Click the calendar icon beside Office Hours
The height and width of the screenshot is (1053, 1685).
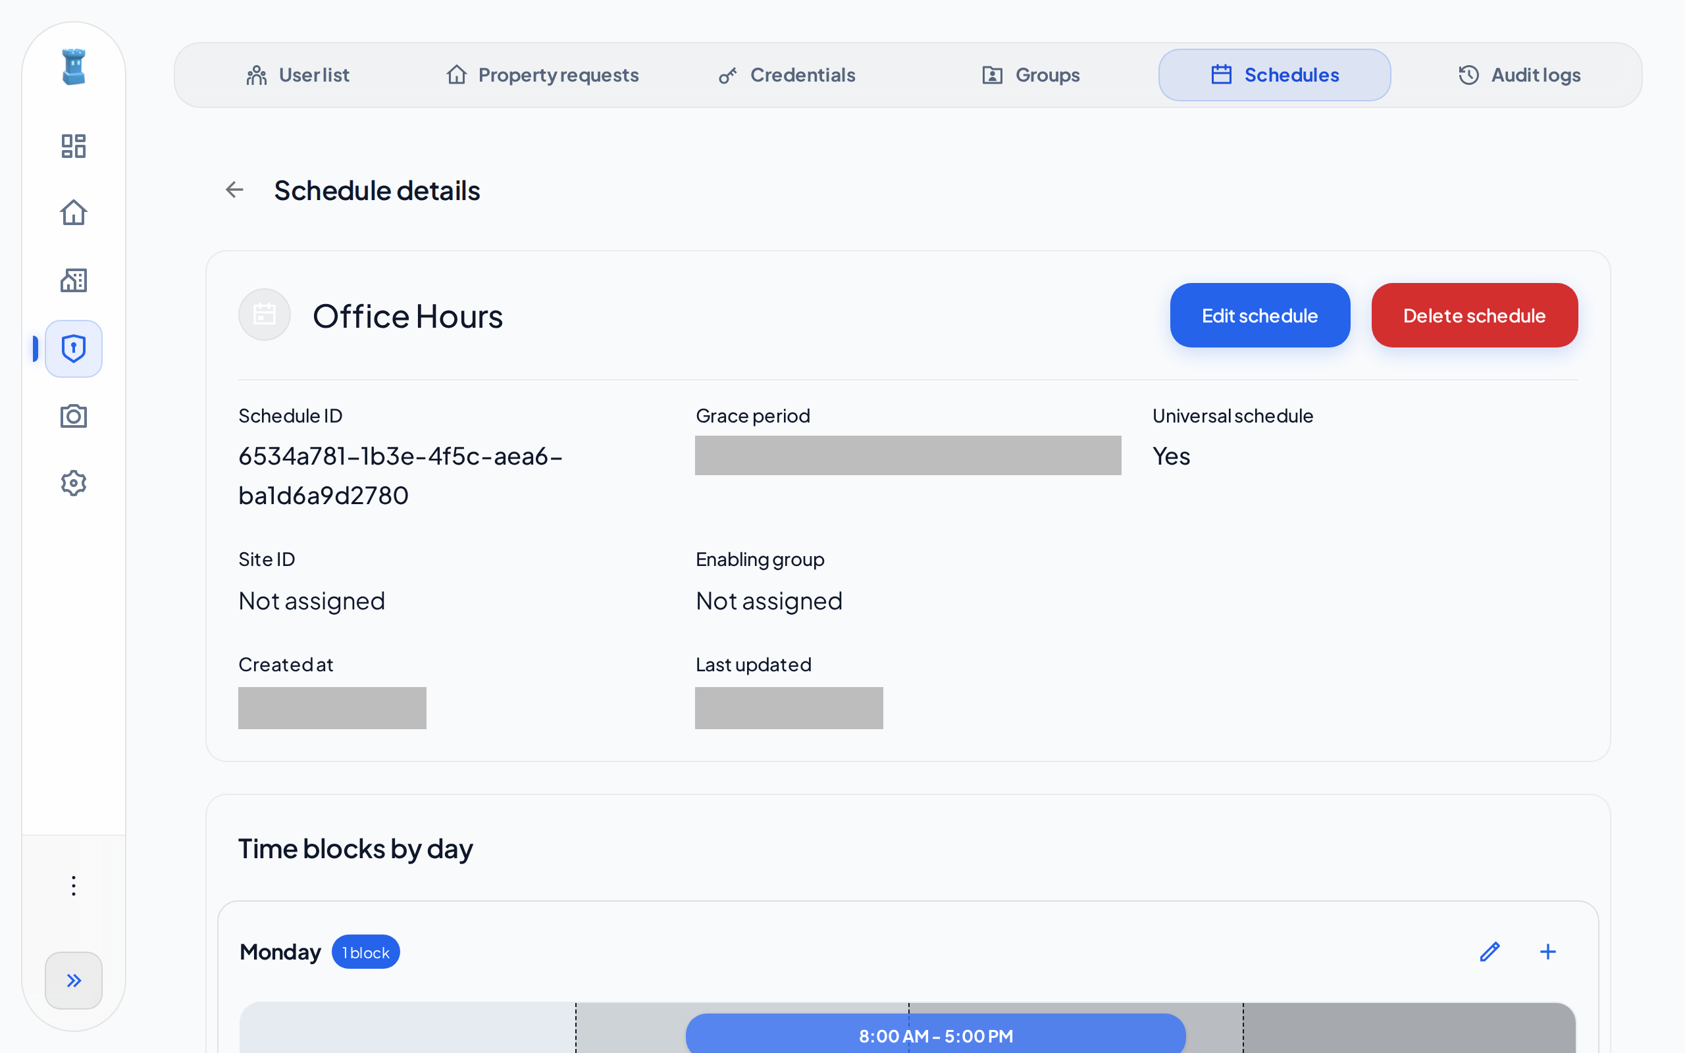pos(265,315)
